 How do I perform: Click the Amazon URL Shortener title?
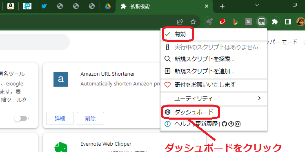point(107,74)
